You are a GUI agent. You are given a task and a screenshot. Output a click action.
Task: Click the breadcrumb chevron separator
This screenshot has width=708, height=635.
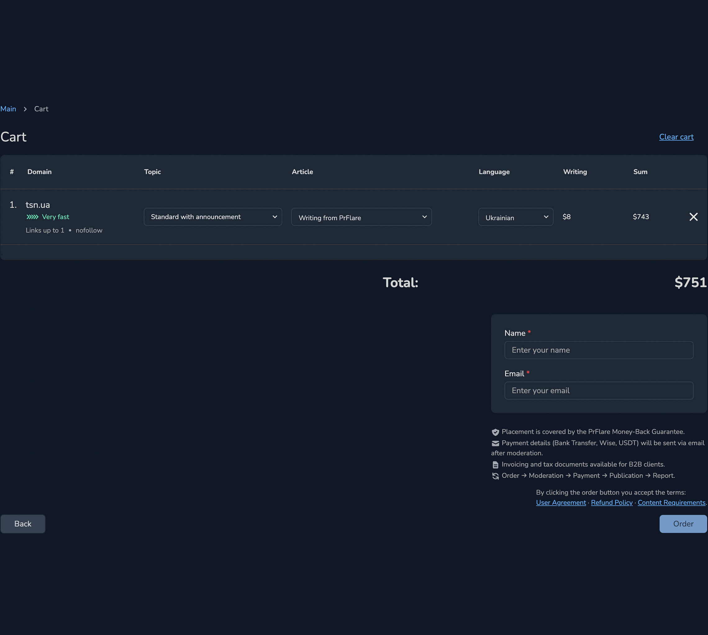(x=25, y=109)
